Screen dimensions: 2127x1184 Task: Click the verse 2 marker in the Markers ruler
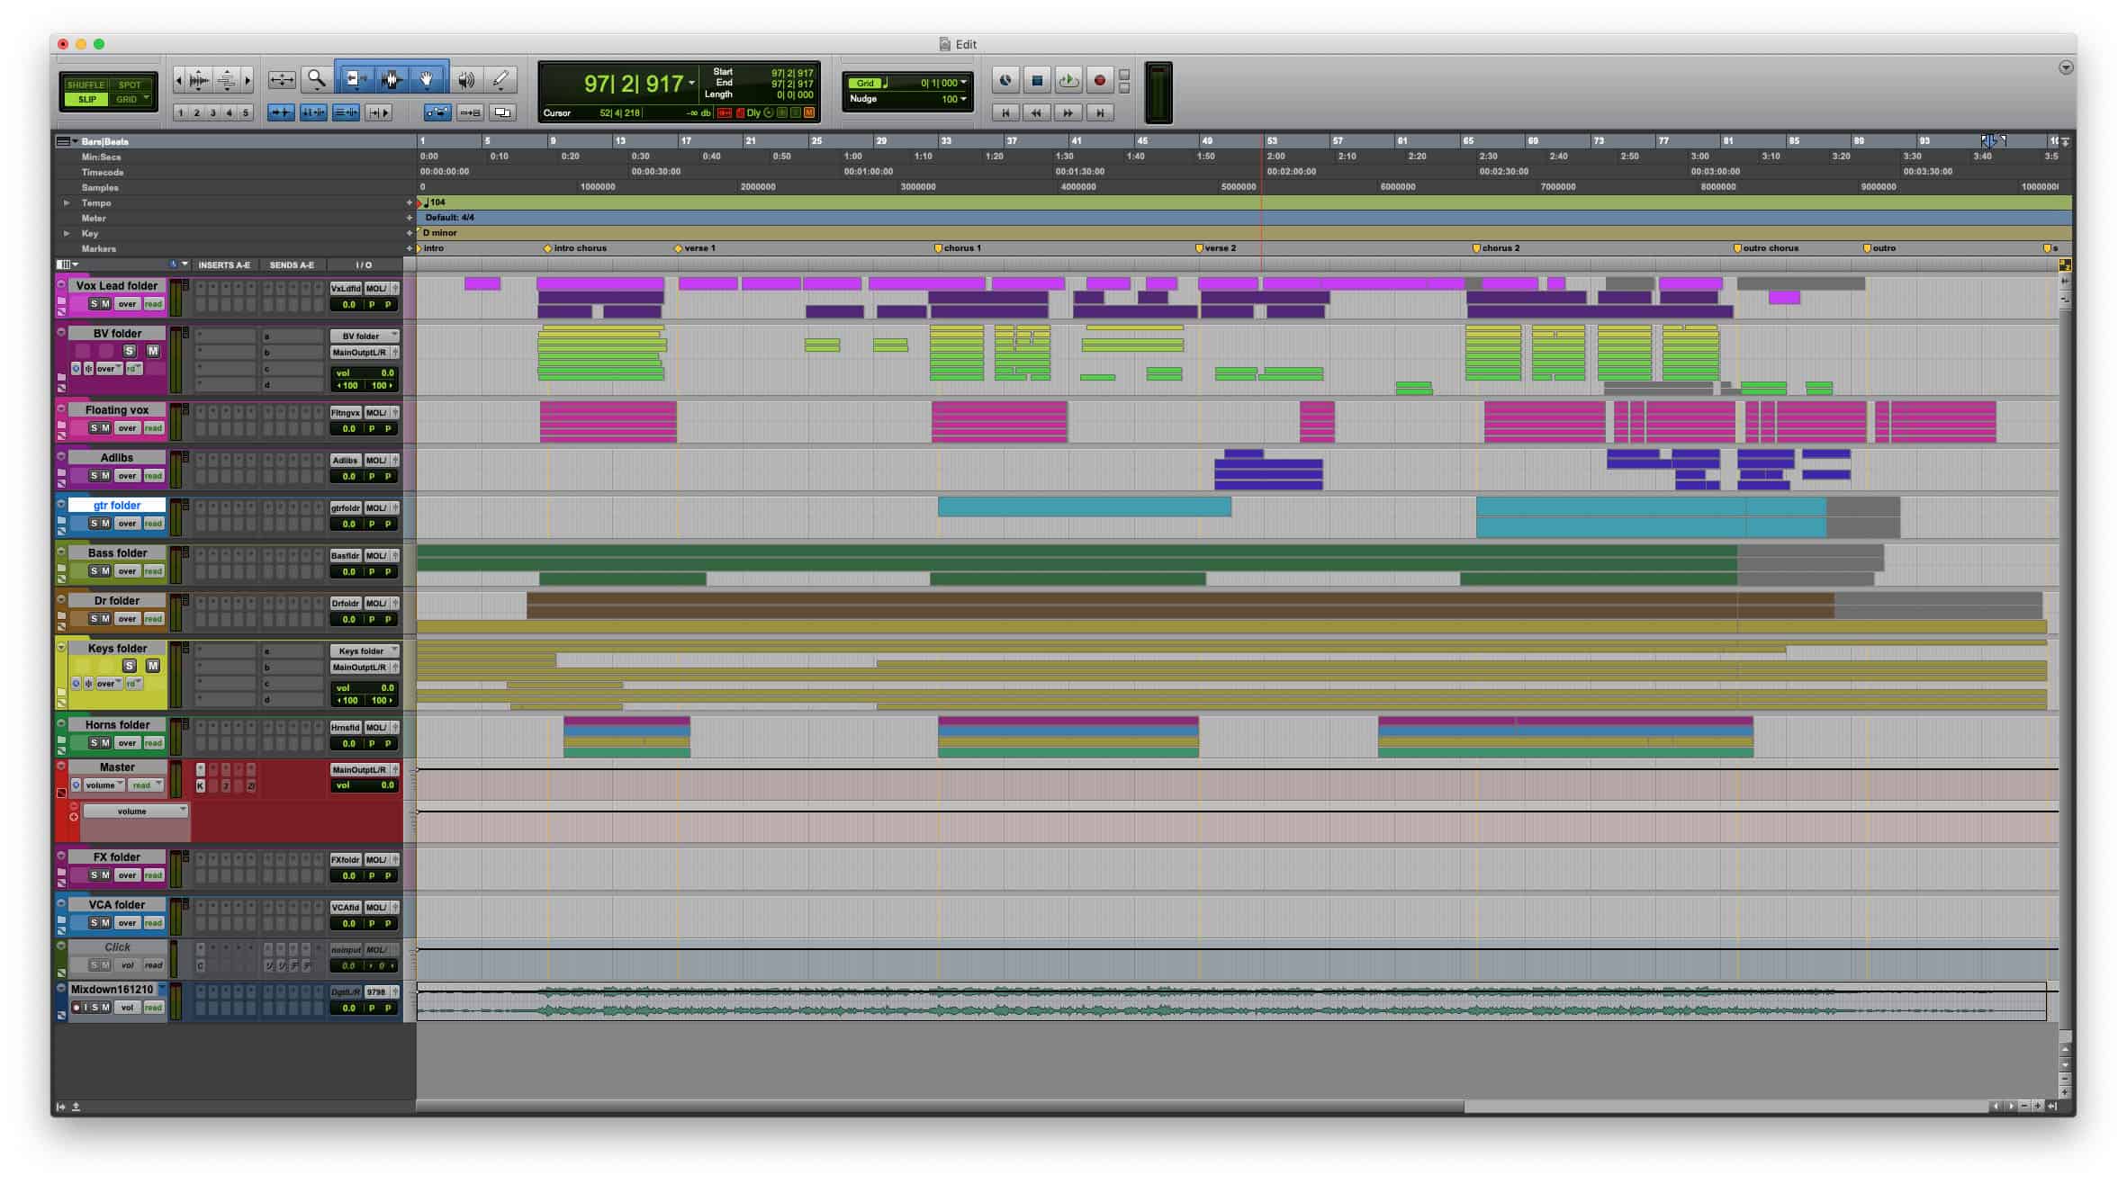coord(1203,248)
